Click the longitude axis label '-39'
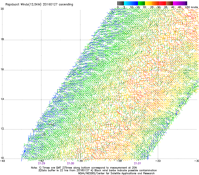The width and height of the screenshot is (199, 175). 80,161
